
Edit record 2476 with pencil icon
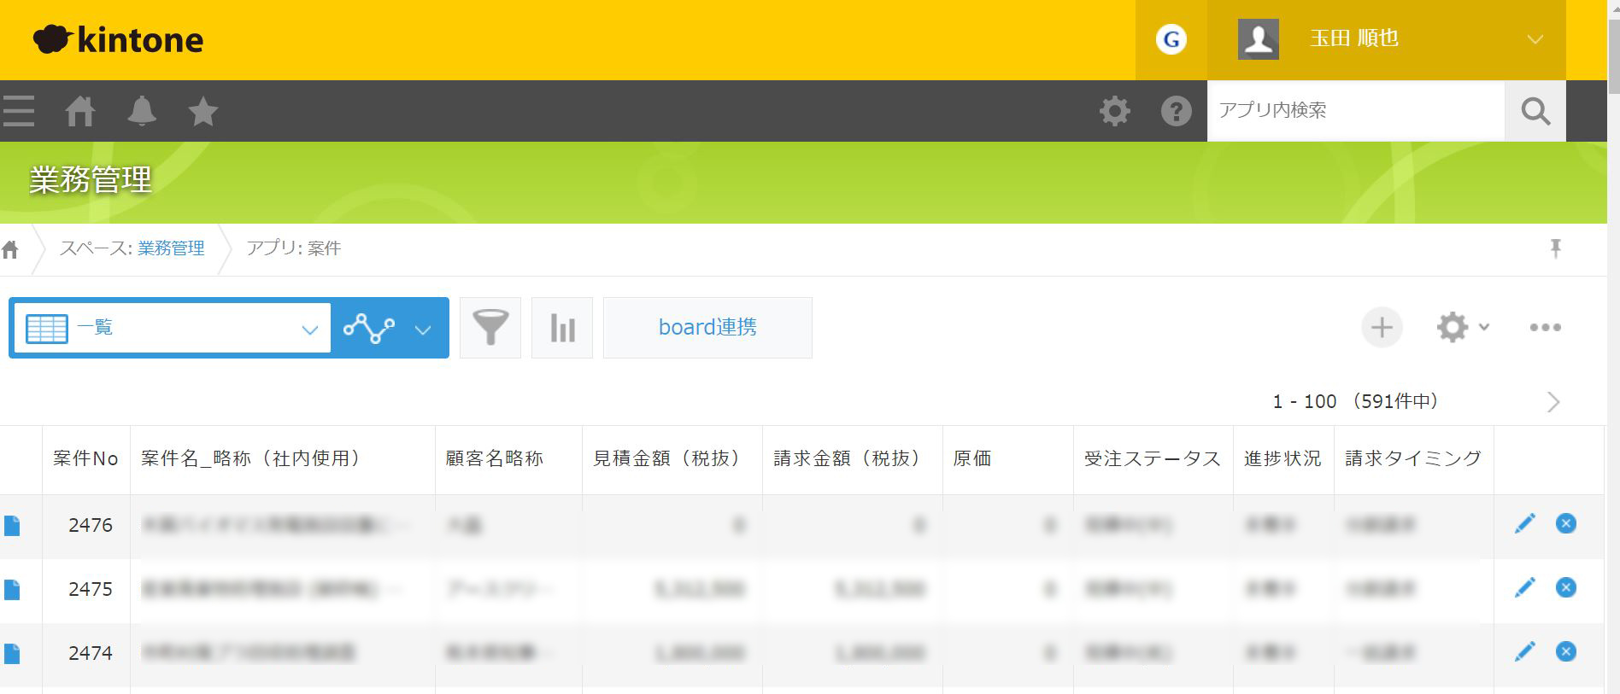point(1524,523)
